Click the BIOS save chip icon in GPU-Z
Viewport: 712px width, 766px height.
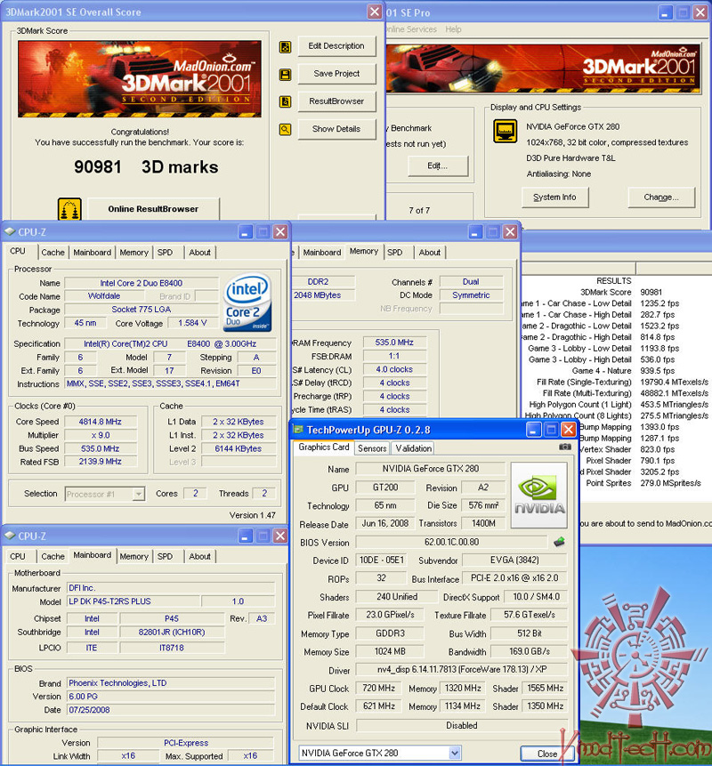pyautogui.click(x=559, y=542)
